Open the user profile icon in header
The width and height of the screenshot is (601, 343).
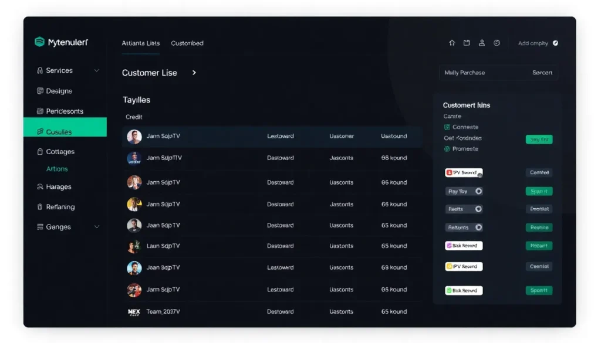coord(482,43)
